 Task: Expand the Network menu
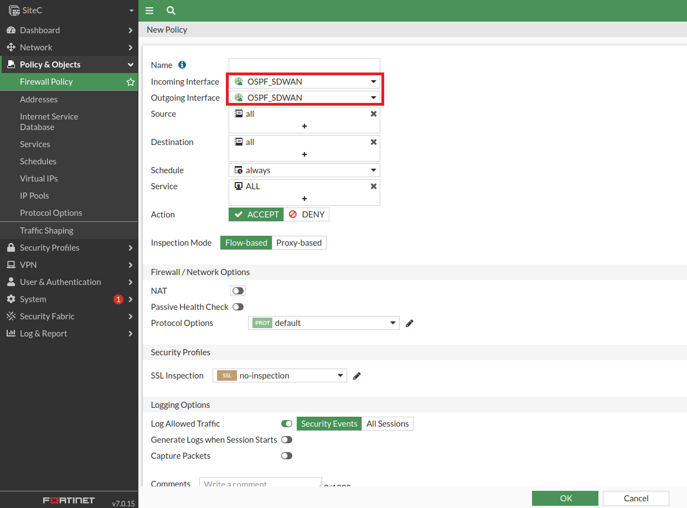coord(131,47)
